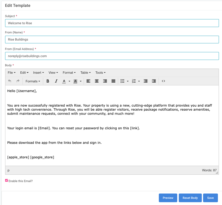Open the Format menu
222x205 pixels.
click(69, 73)
